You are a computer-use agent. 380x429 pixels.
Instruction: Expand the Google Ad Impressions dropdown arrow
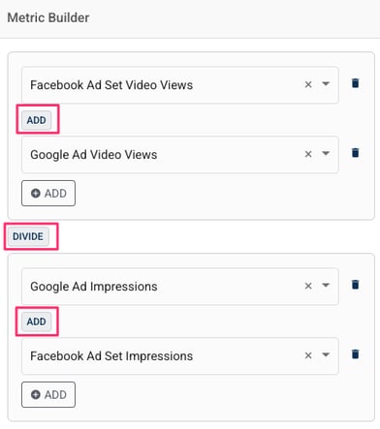326,285
